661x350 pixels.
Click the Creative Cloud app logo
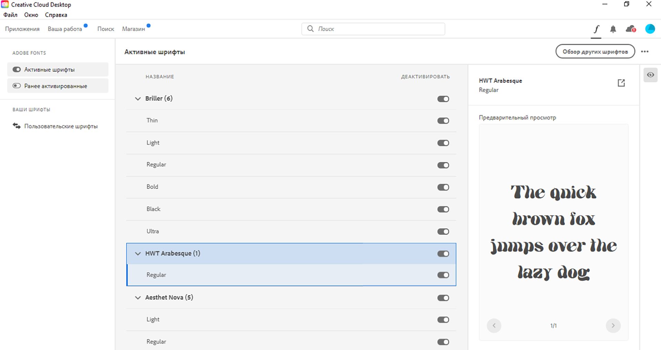(5, 4)
